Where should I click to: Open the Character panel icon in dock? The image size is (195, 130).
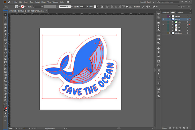click(158, 71)
